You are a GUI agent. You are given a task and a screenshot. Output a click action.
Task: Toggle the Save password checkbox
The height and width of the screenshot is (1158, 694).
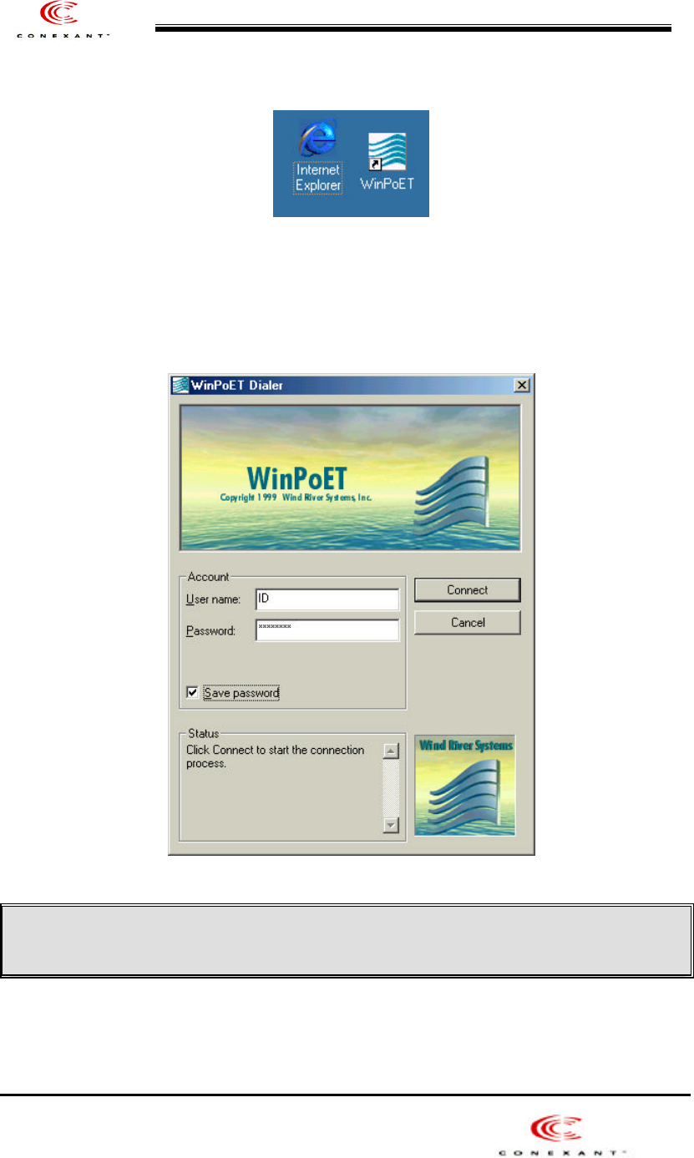[x=193, y=692]
